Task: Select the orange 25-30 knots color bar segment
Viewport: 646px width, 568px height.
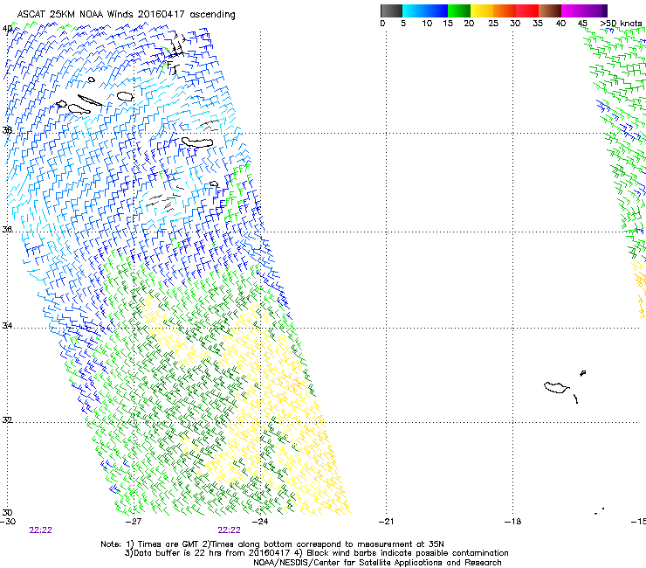Action: pyautogui.click(x=505, y=10)
